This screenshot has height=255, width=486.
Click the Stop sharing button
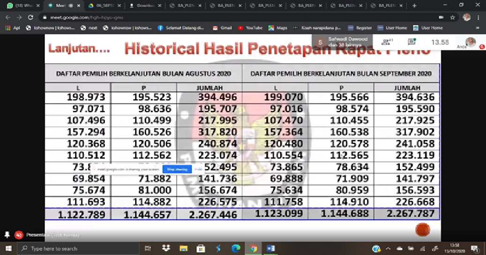tap(177, 169)
